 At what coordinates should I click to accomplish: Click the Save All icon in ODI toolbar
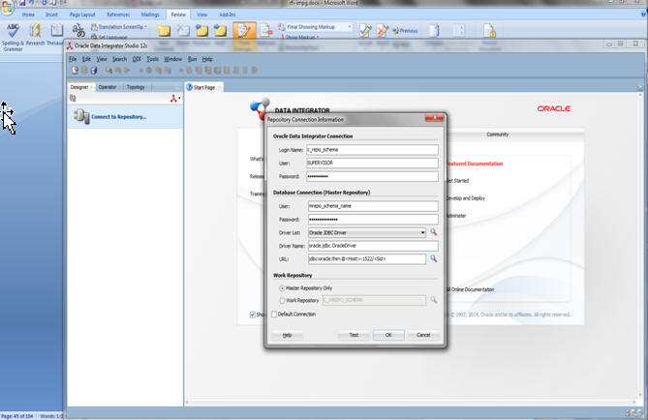pos(94,71)
